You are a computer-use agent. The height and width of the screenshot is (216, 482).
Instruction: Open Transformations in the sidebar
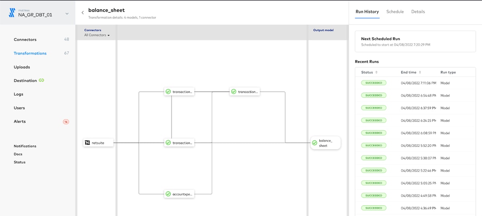[30, 53]
